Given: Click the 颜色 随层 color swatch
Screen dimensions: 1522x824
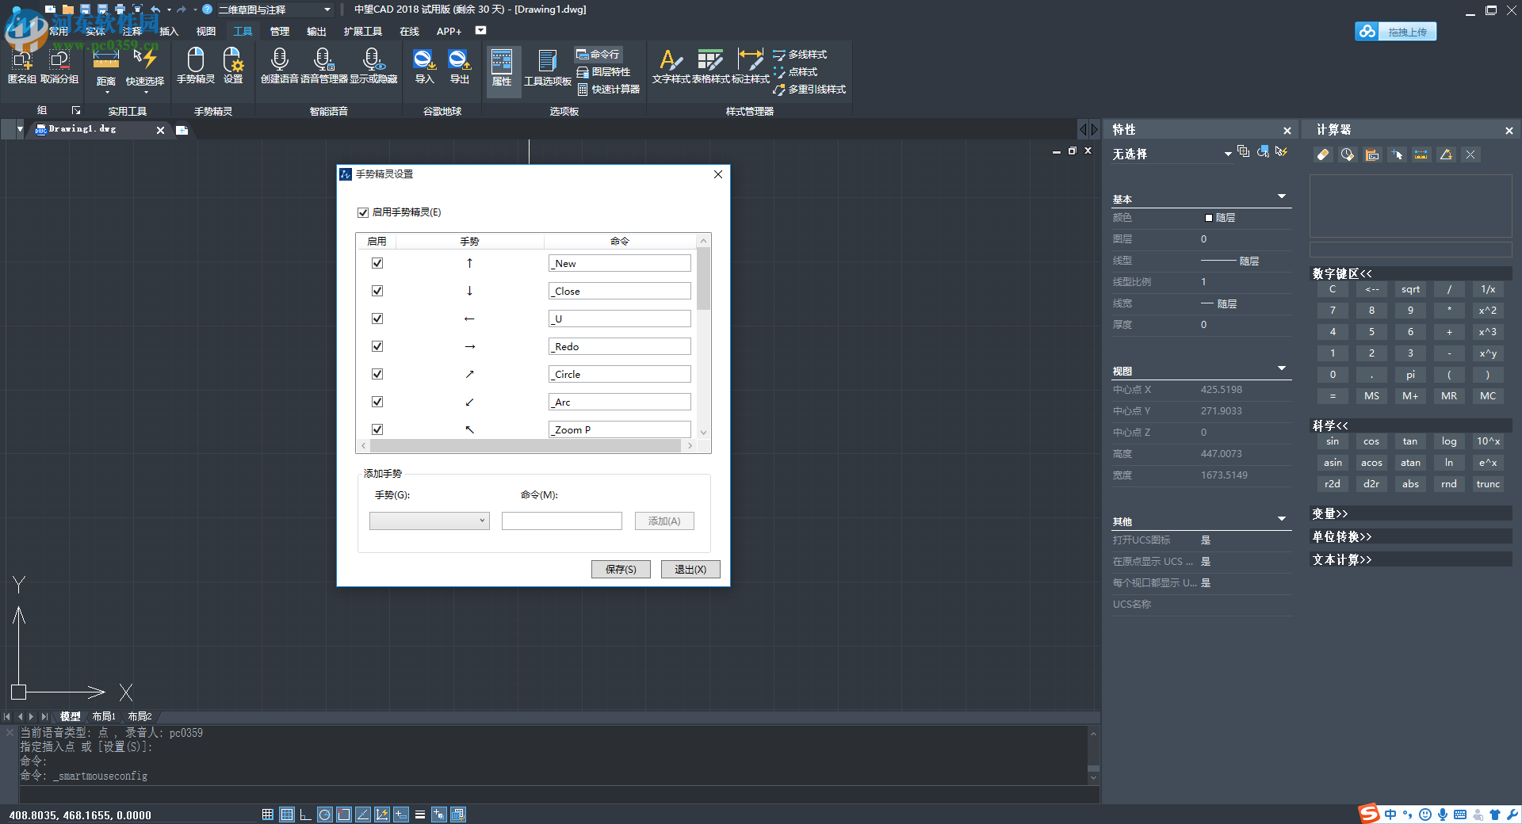Looking at the screenshot, I should (1209, 218).
